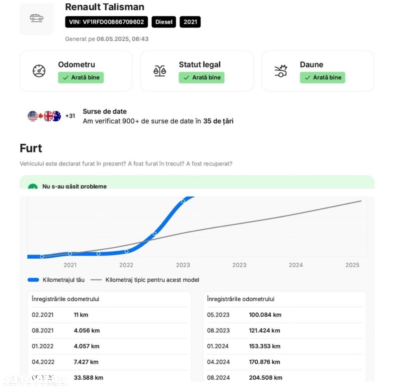Click the leftmost data point on blue line

coord(42,256)
